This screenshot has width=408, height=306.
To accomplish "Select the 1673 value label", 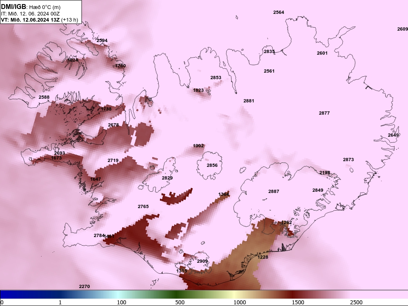I will point(56,158).
